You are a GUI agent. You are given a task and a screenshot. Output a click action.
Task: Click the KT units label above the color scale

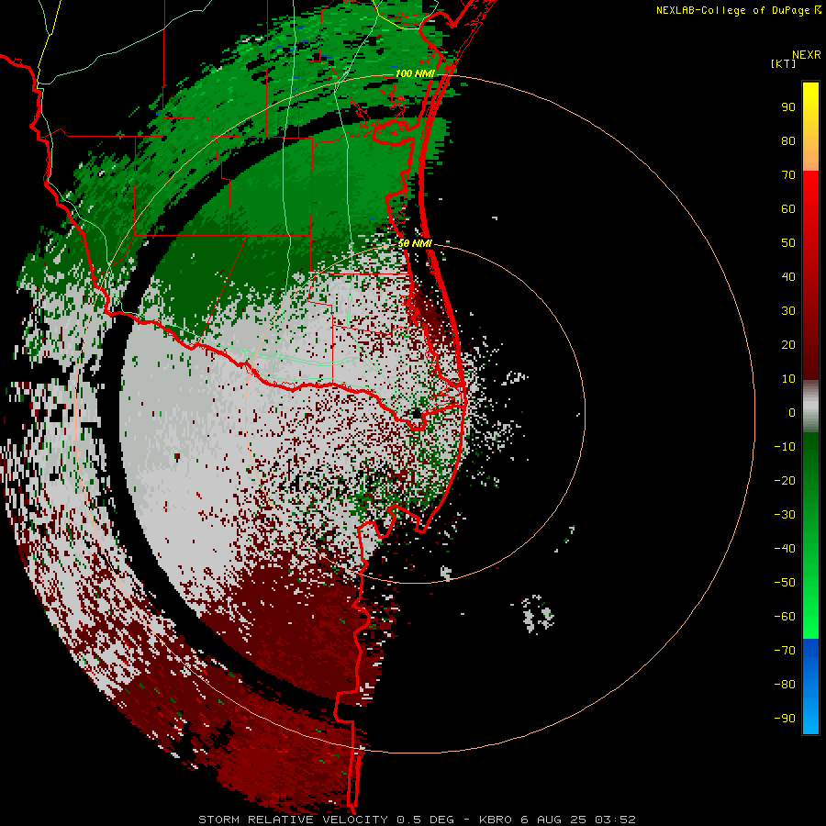coord(783,63)
